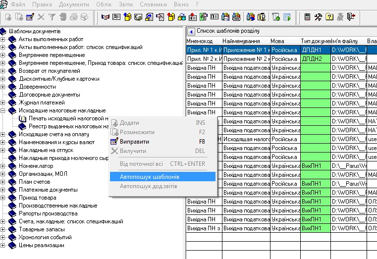This screenshot has height=259, width=377.
Task: Click the yellow help question mark icon
Action: pos(329,17)
